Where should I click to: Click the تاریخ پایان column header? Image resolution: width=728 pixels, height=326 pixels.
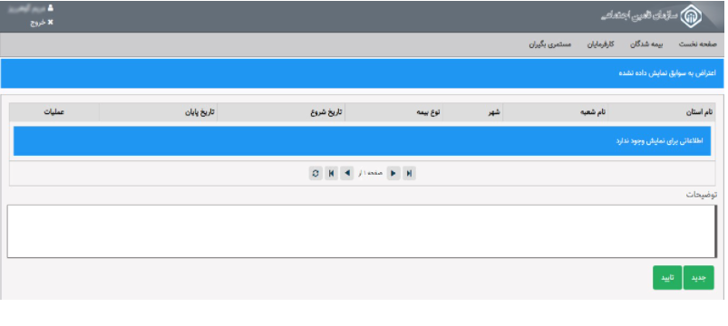pos(158,112)
